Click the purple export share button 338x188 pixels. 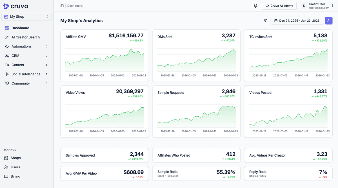coord(328,21)
